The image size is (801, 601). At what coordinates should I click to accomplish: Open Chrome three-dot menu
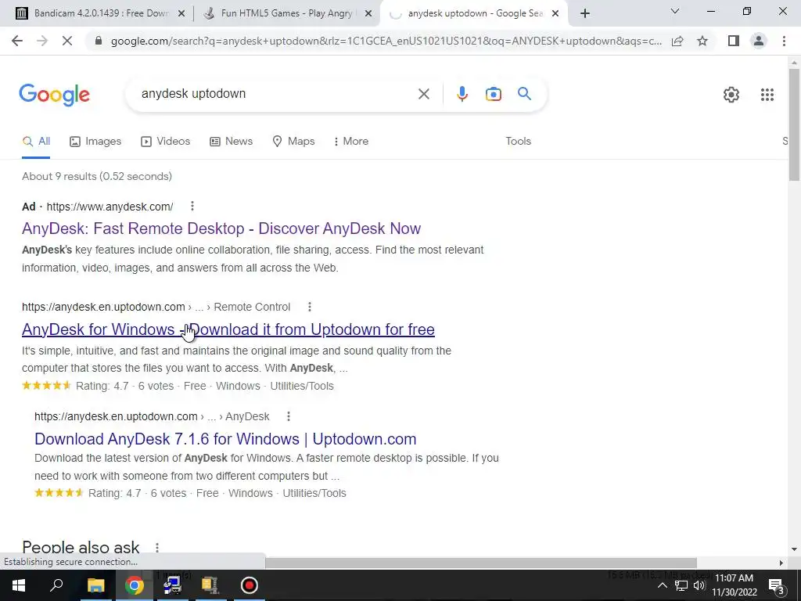tap(784, 41)
